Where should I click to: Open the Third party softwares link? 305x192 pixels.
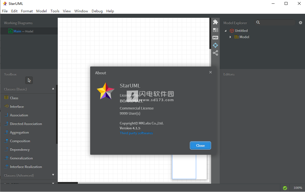pyautogui.click(x=136, y=133)
